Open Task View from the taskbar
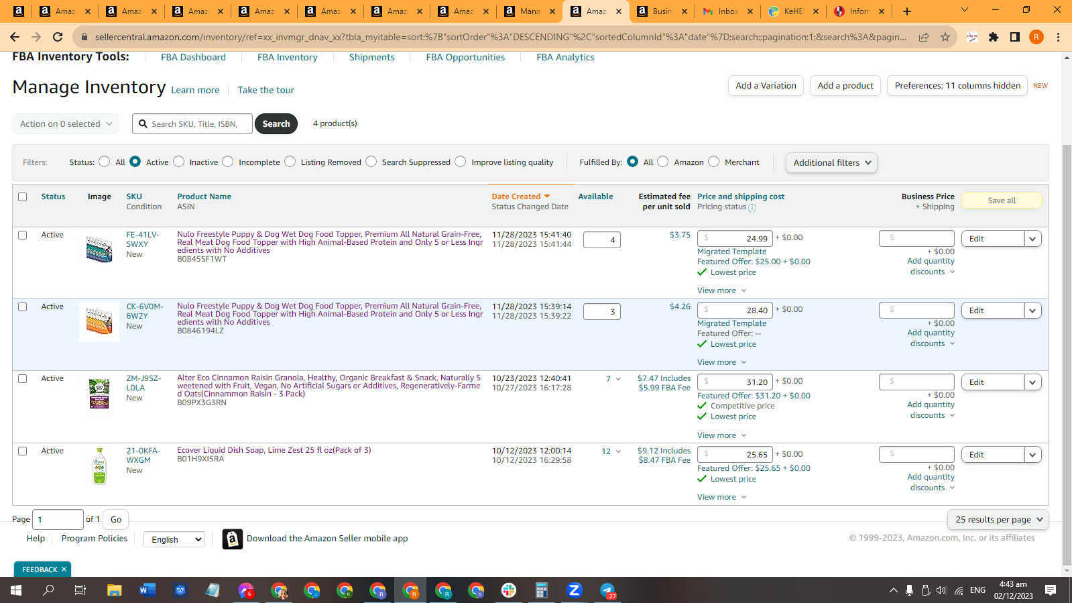 (80, 590)
